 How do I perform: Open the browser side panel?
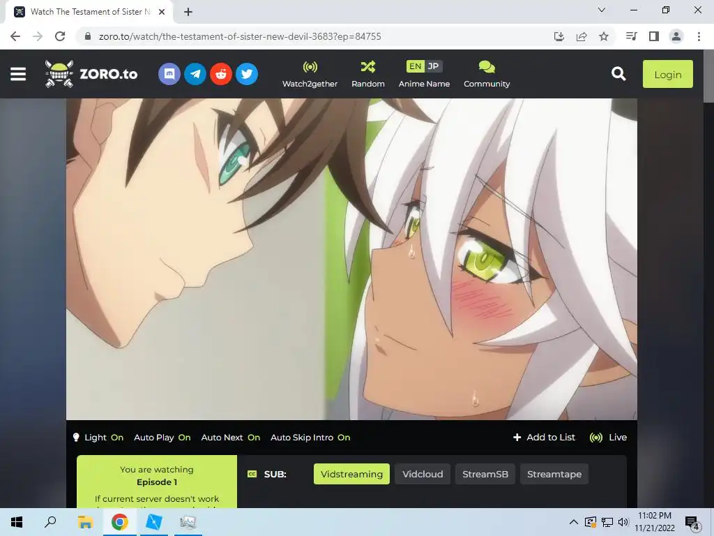pyautogui.click(x=654, y=36)
